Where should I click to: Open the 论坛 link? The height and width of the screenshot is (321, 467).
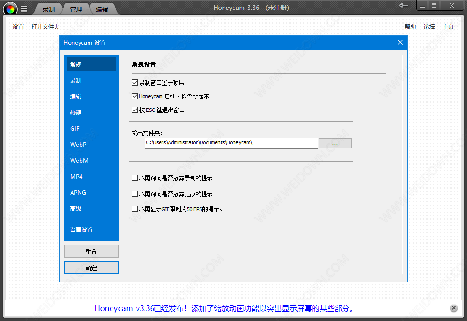click(x=429, y=27)
